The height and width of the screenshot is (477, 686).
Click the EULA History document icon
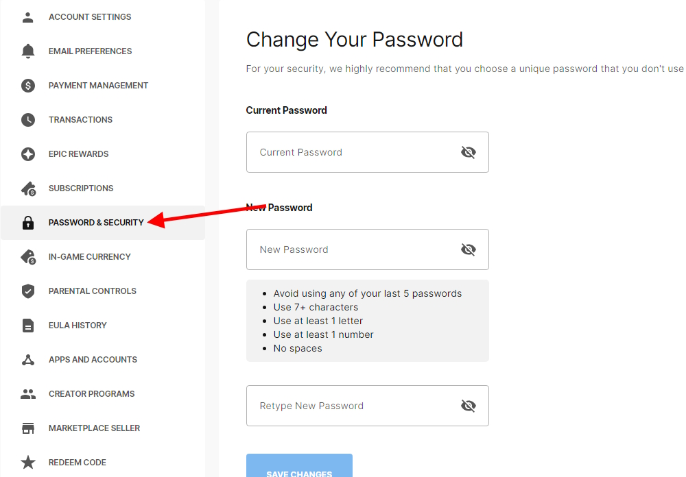point(27,325)
